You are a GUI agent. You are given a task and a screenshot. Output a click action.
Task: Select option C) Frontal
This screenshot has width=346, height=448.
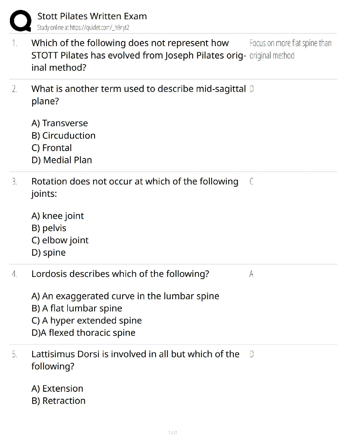[x=51, y=148]
